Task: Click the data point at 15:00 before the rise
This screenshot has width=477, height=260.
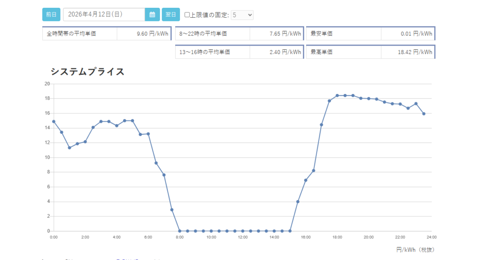Action: pos(290,231)
